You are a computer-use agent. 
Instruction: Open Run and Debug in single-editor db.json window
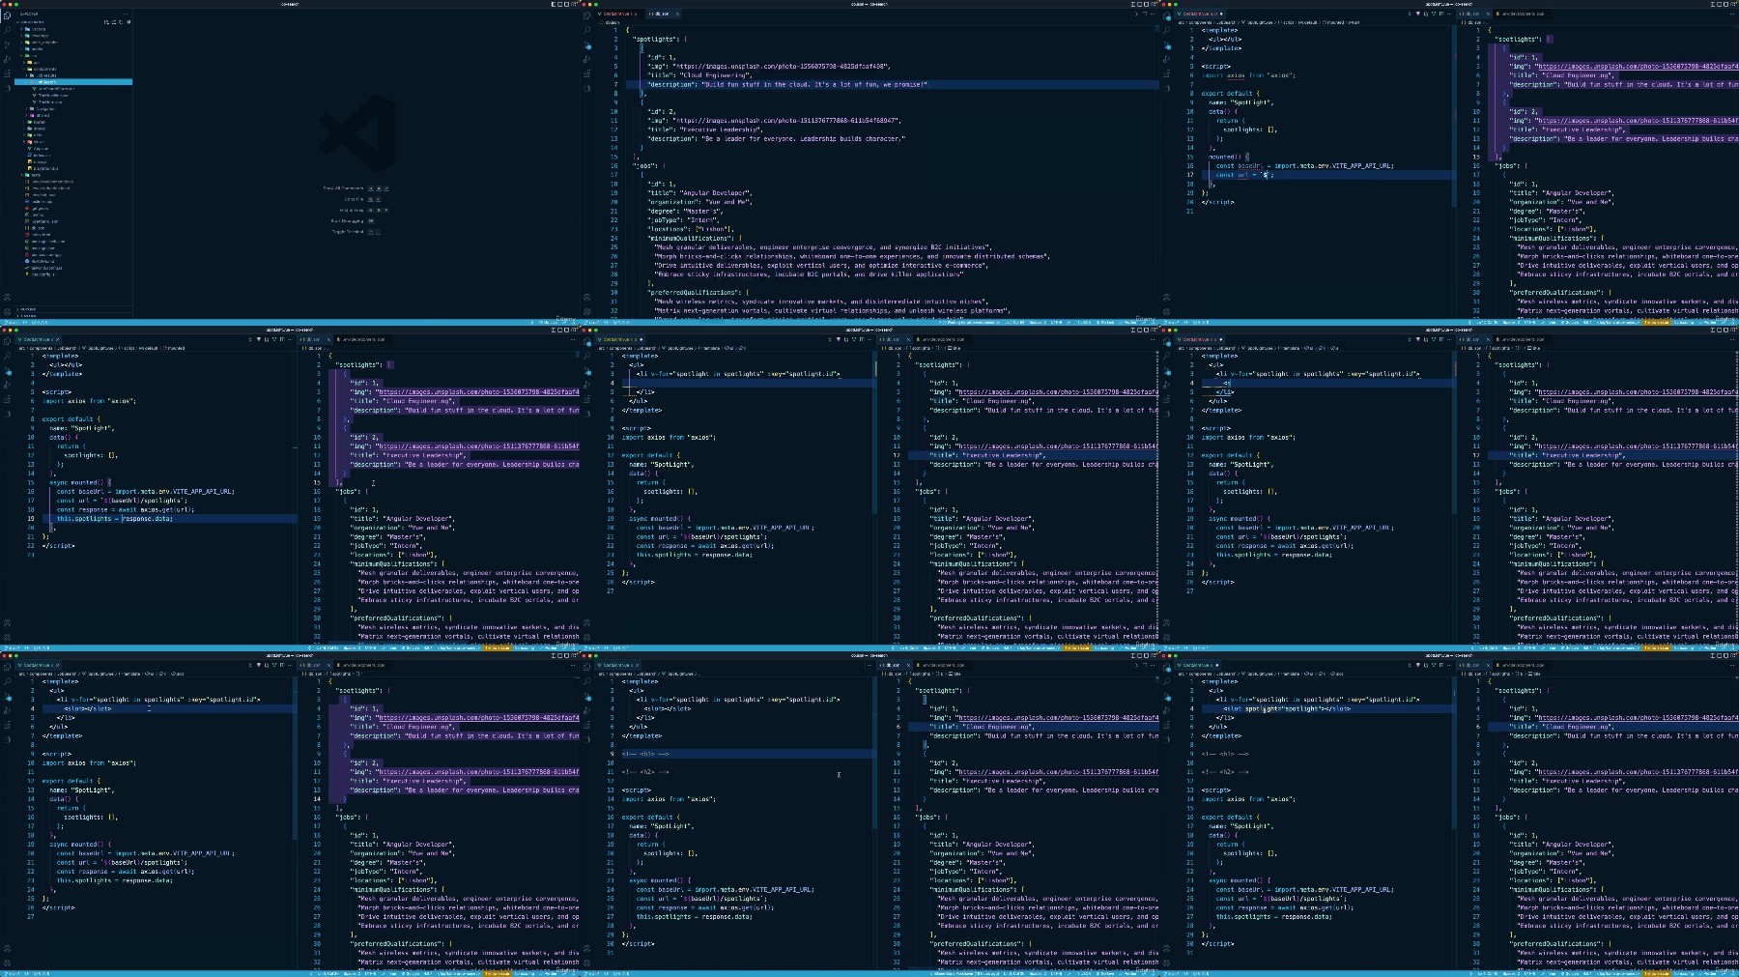[587, 59]
